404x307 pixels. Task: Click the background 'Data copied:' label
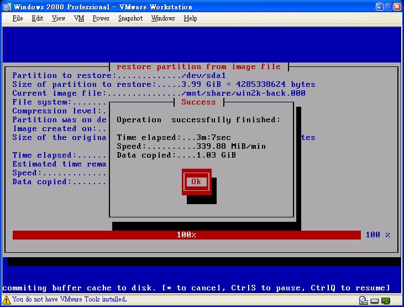click(41, 182)
